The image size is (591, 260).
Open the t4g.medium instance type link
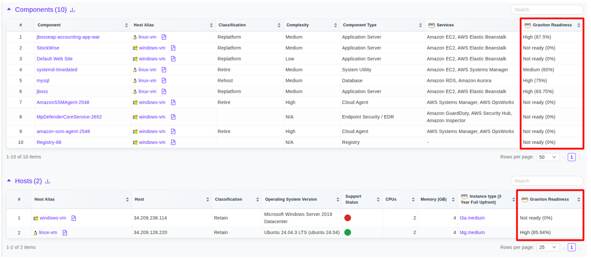tap(472, 233)
